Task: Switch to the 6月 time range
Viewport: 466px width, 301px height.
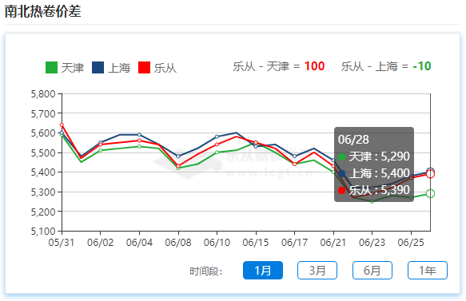Action: click(372, 270)
